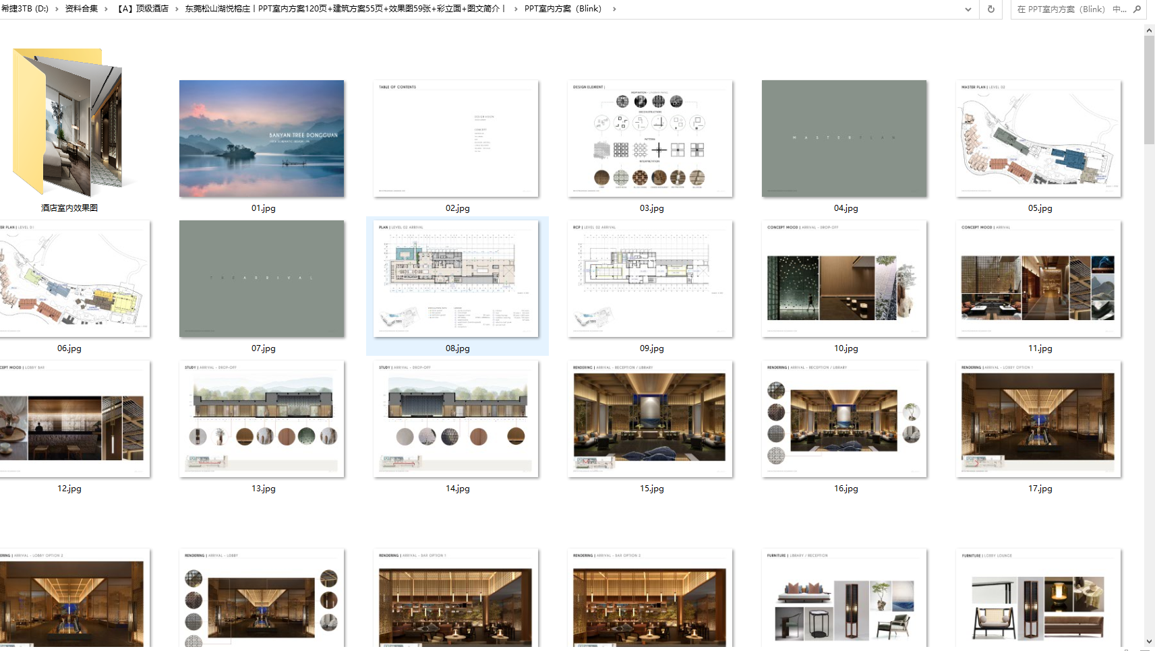Select RCP Level 02 Arrival thumbnail 09.jpg
Screen dimensions: 1155x651
[x=650, y=278]
